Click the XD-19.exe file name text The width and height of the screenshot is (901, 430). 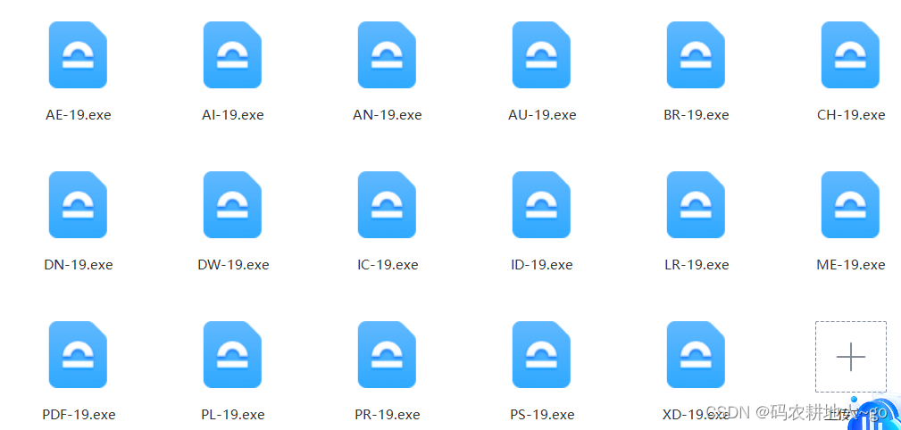(x=696, y=415)
